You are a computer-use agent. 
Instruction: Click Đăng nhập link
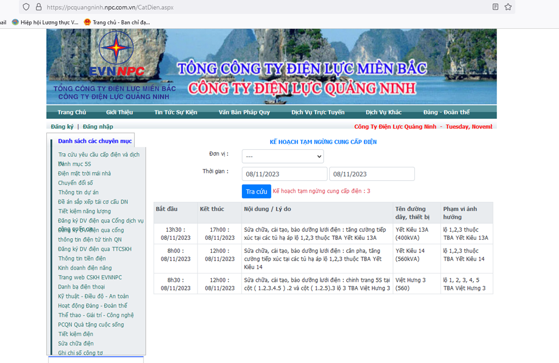(98, 126)
